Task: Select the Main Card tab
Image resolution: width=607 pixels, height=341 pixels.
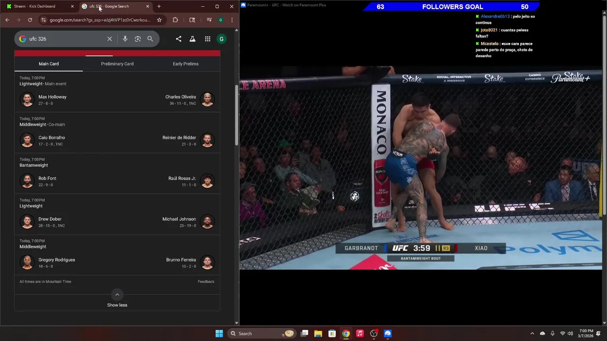Action: coord(49,64)
